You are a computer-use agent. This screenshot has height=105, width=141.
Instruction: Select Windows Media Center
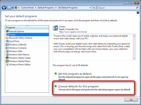[x=20, y=58]
